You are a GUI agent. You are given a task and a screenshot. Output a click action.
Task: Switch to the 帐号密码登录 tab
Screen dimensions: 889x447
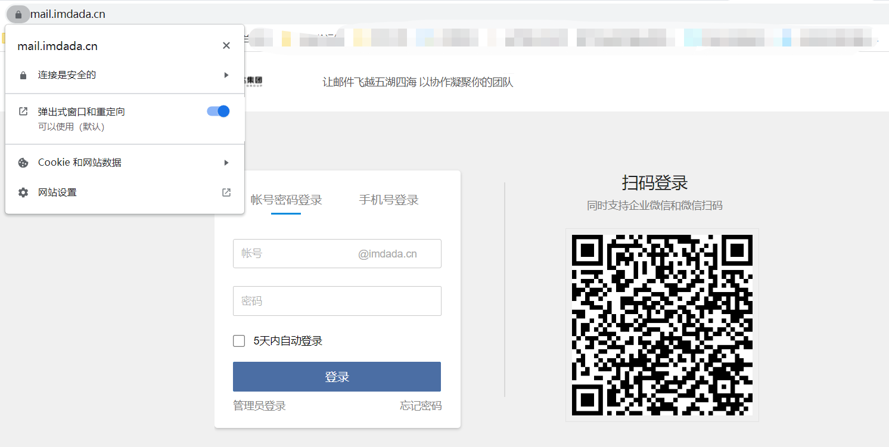click(286, 200)
